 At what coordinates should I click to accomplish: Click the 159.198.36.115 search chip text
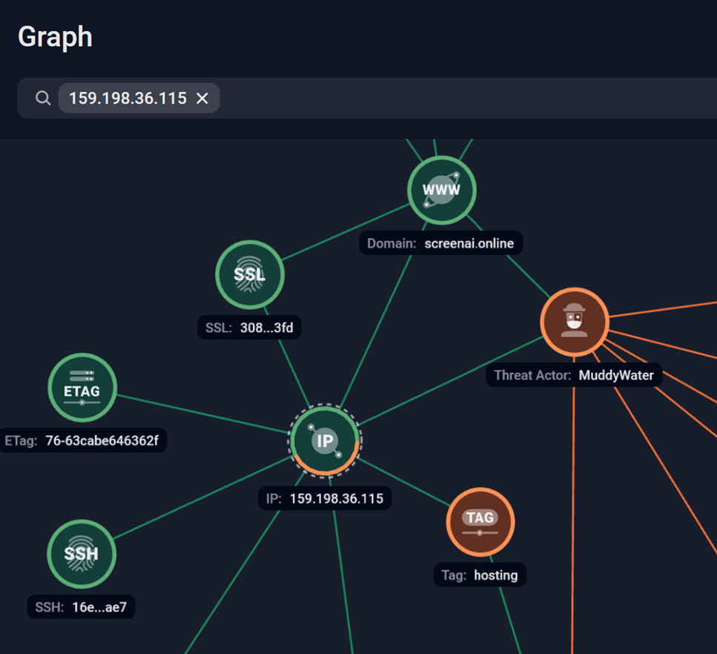tap(128, 99)
